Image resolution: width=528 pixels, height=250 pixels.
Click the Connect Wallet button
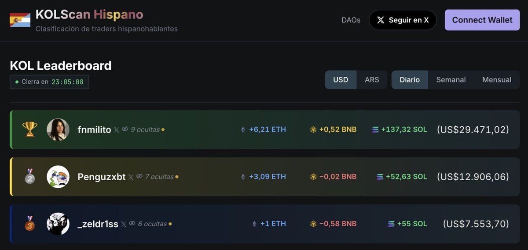(482, 20)
